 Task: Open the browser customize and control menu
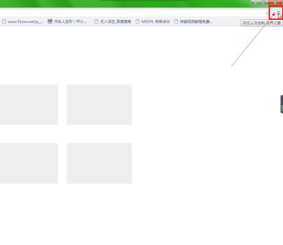[x=278, y=14]
